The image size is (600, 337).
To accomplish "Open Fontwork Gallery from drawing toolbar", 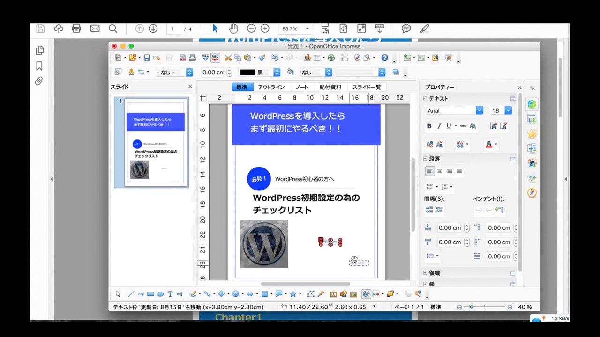I will pos(334,294).
